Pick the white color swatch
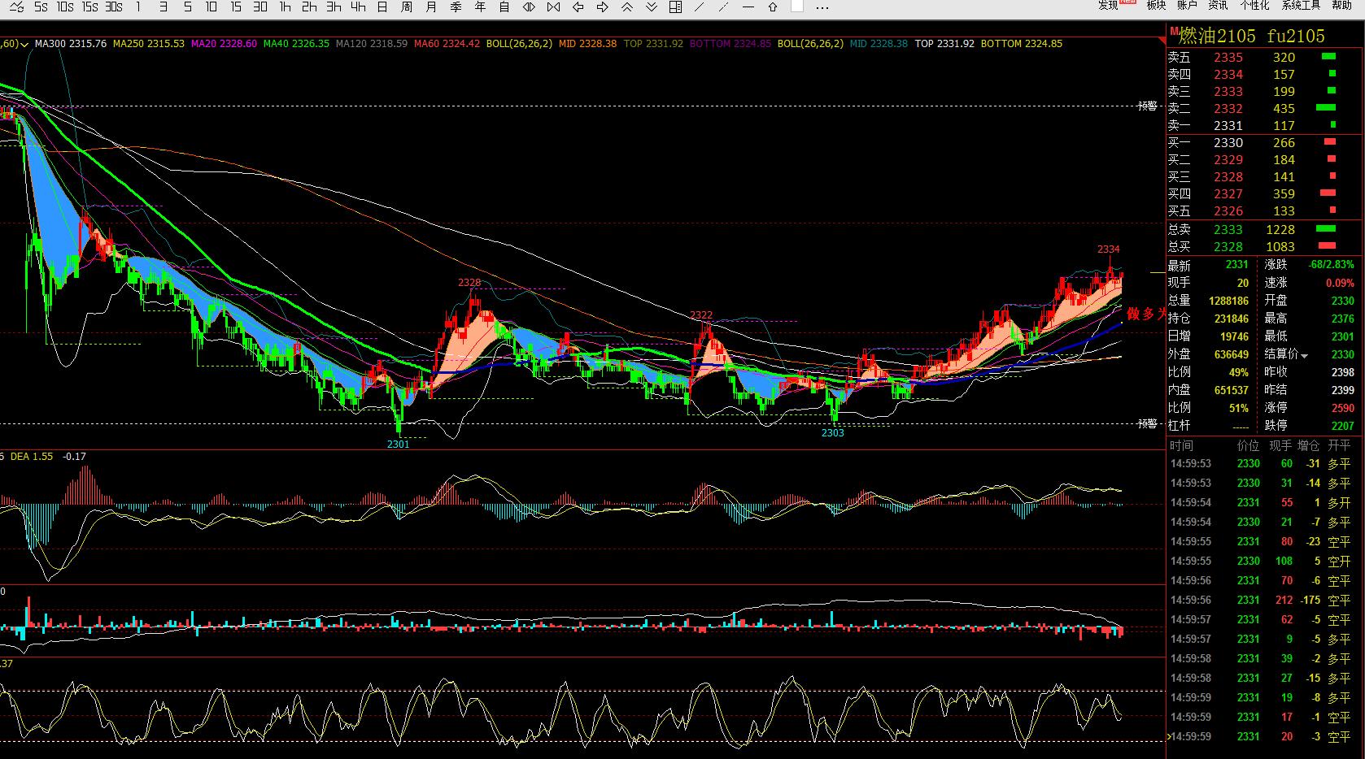The width and height of the screenshot is (1365, 759). 797,6
